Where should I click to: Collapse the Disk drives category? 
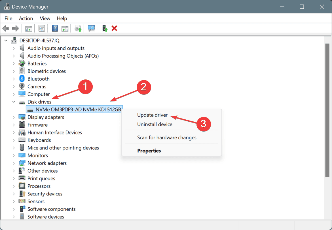coord(14,102)
